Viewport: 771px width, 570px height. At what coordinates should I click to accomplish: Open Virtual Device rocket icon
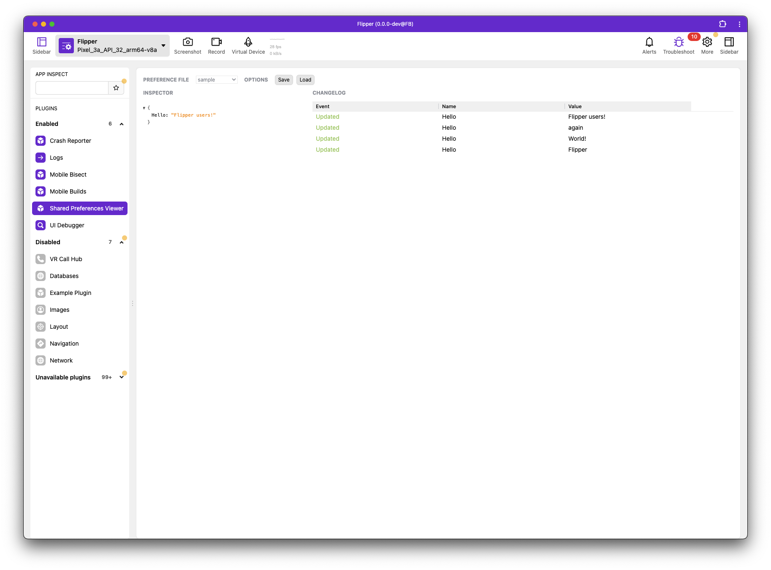pyautogui.click(x=248, y=42)
